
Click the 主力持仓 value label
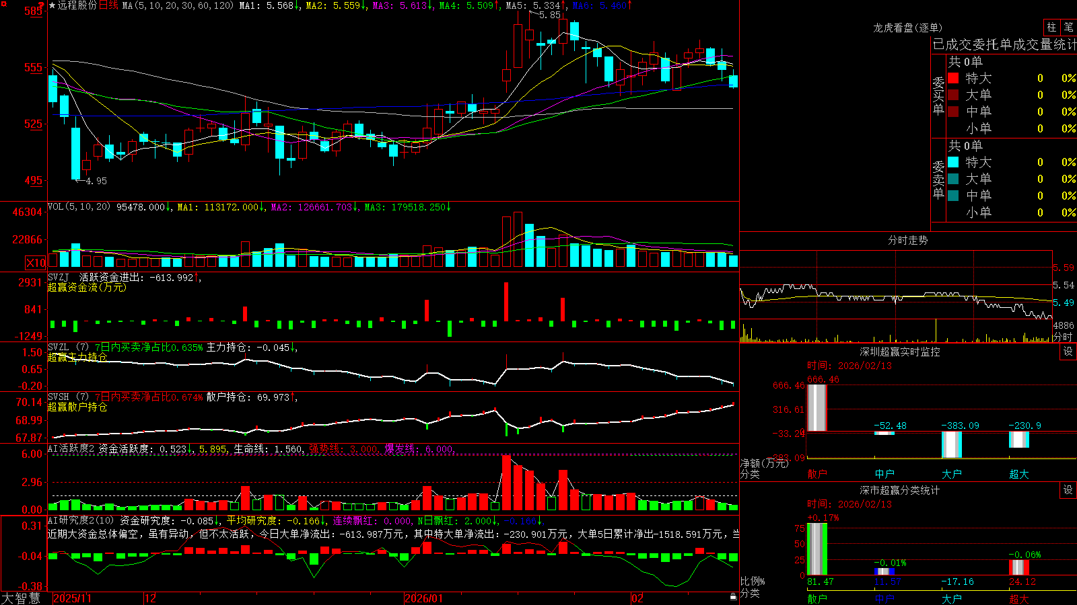point(250,348)
